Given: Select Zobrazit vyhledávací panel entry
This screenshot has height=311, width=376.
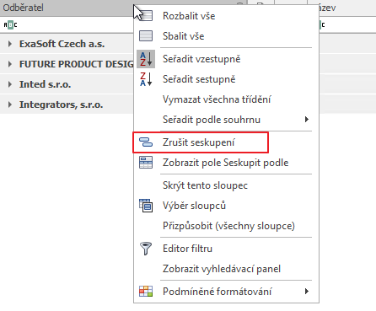Looking at the screenshot, I should 222,269.
